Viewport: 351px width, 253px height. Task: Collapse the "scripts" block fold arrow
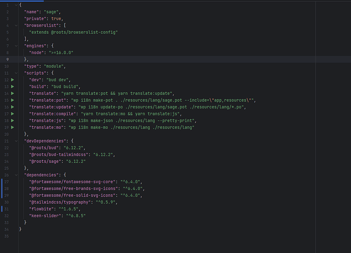click(16, 73)
